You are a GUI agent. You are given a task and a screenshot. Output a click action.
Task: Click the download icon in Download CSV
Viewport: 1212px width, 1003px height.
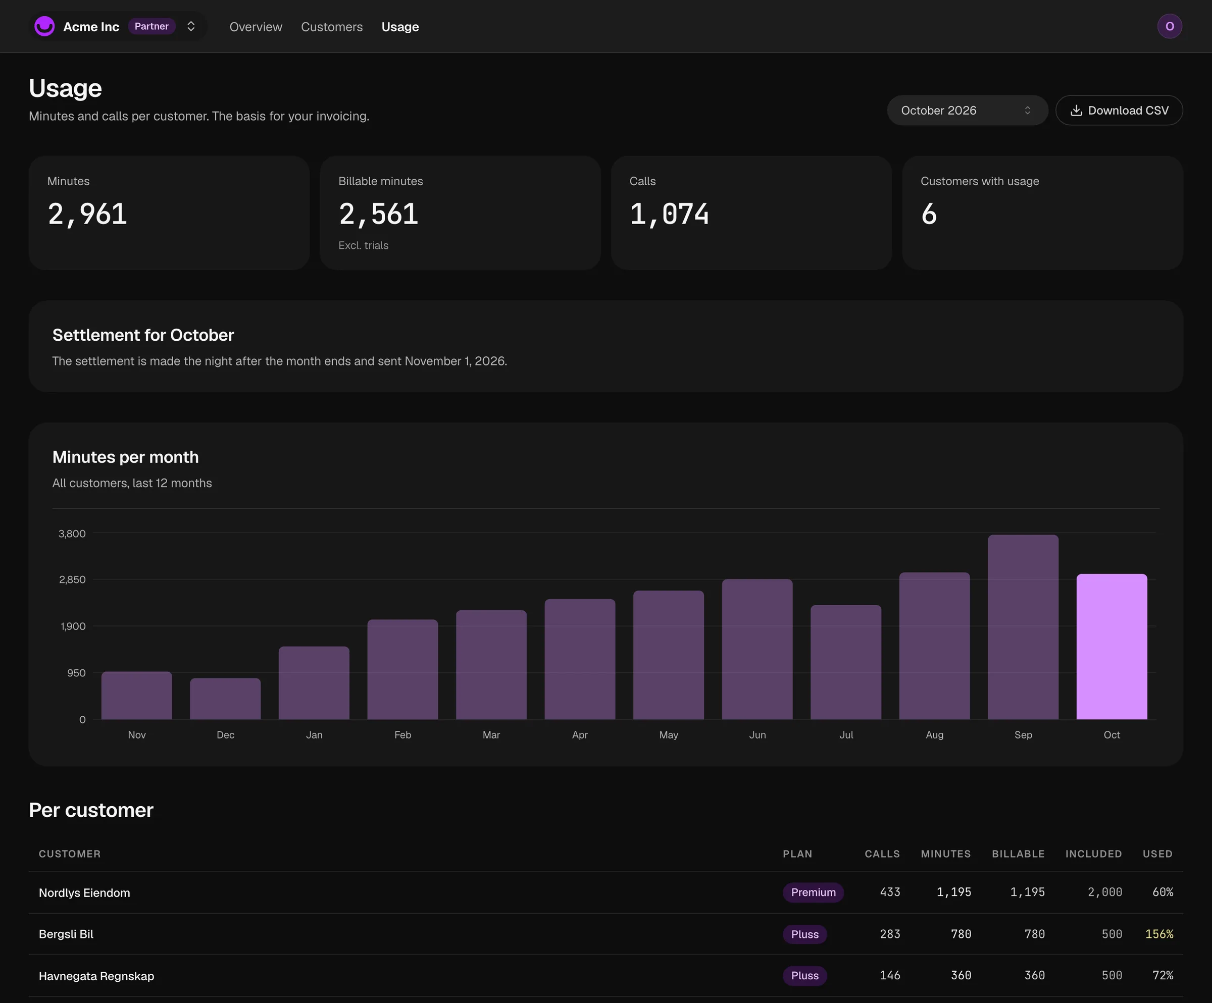click(x=1076, y=110)
